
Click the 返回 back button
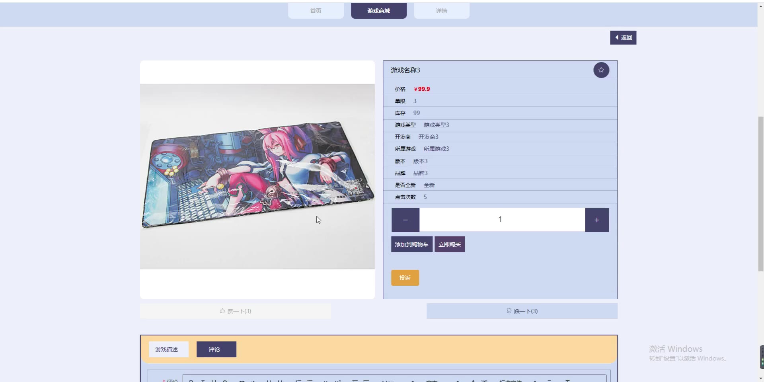[623, 37]
